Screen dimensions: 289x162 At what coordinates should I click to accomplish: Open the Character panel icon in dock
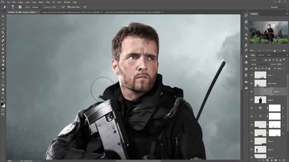click(x=246, y=34)
